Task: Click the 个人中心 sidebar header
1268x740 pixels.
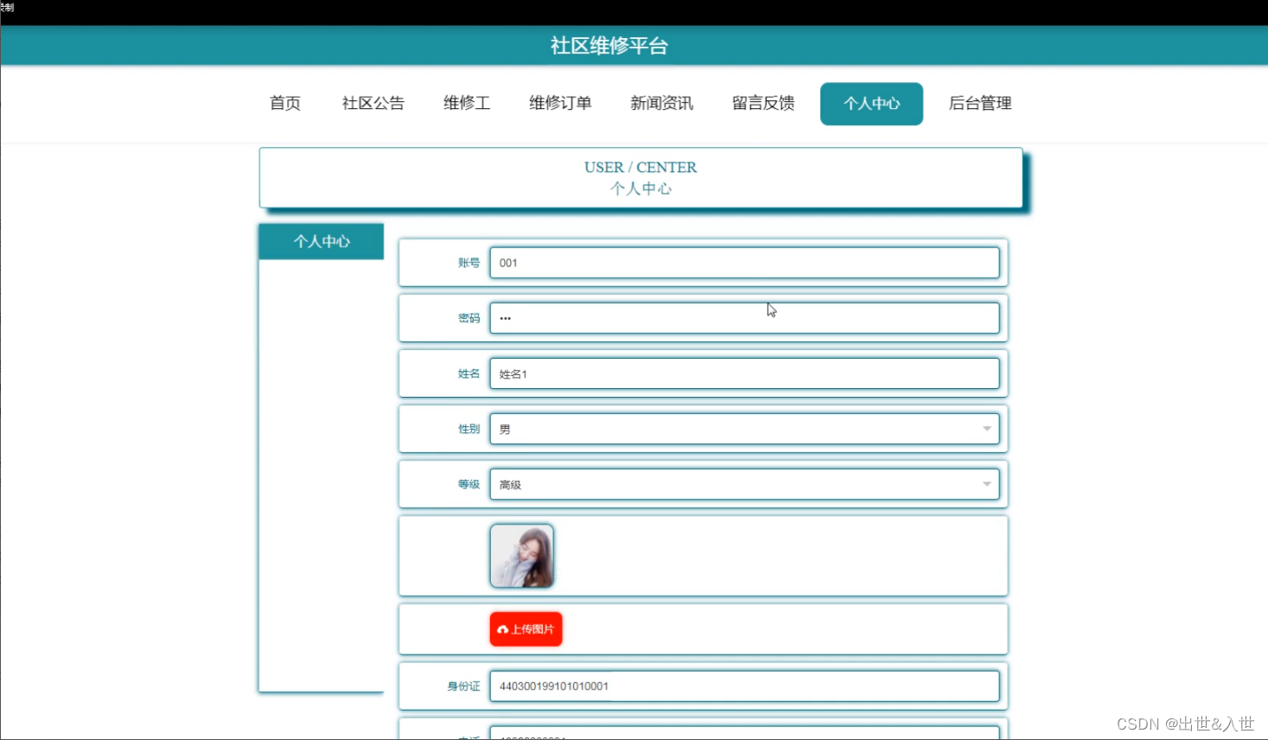Action: [x=321, y=241]
